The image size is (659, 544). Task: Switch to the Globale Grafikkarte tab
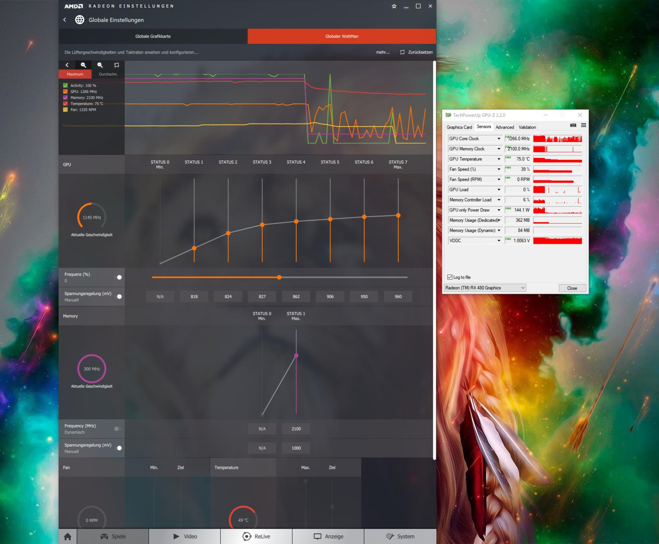point(153,36)
